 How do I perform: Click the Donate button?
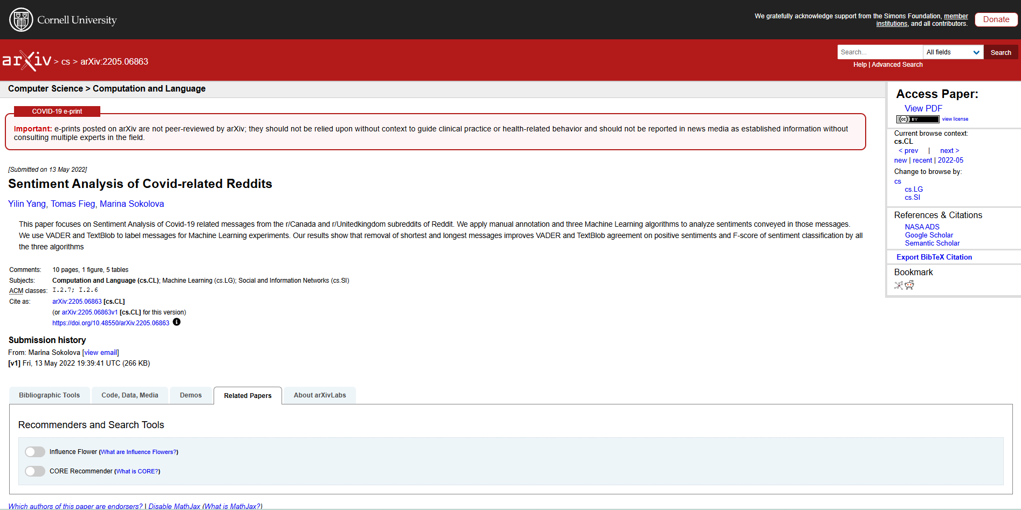[x=995, y=19]
